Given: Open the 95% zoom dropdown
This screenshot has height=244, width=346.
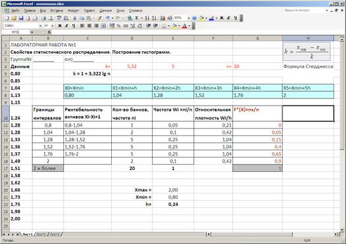Looking at the screenshot, I should coord(189,18).
